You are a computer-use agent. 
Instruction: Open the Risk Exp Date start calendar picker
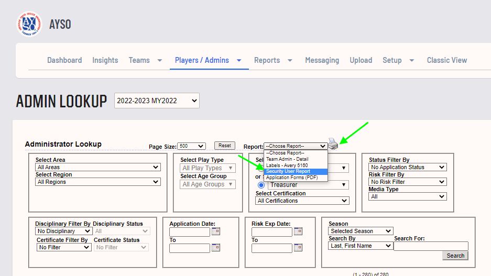click(x=298, y=231)
